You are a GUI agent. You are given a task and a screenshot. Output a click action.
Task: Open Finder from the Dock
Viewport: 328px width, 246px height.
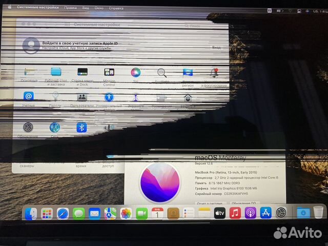point(31,214)
